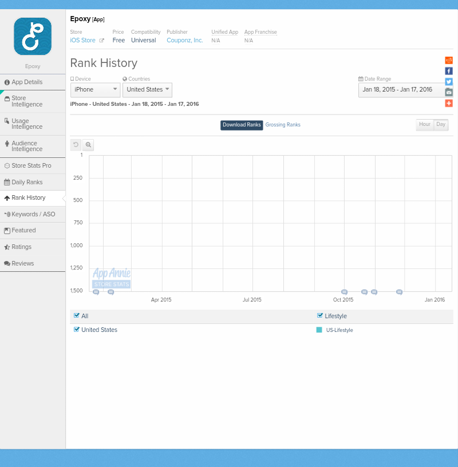The image size is (458, 467).
Task: Share on Facebook icon
Action: pos(449,71)
